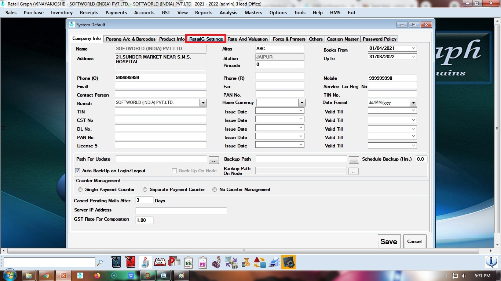Image resolution: width=501 pixels, height=281 pixels.
Task: Open Issue Date dropdown in DL No. row
Action: (301, 128)
